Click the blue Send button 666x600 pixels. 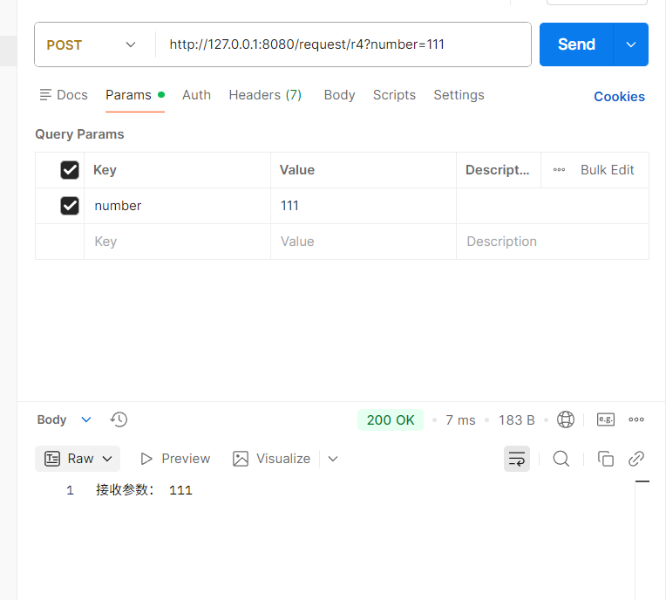coord(576,44)
